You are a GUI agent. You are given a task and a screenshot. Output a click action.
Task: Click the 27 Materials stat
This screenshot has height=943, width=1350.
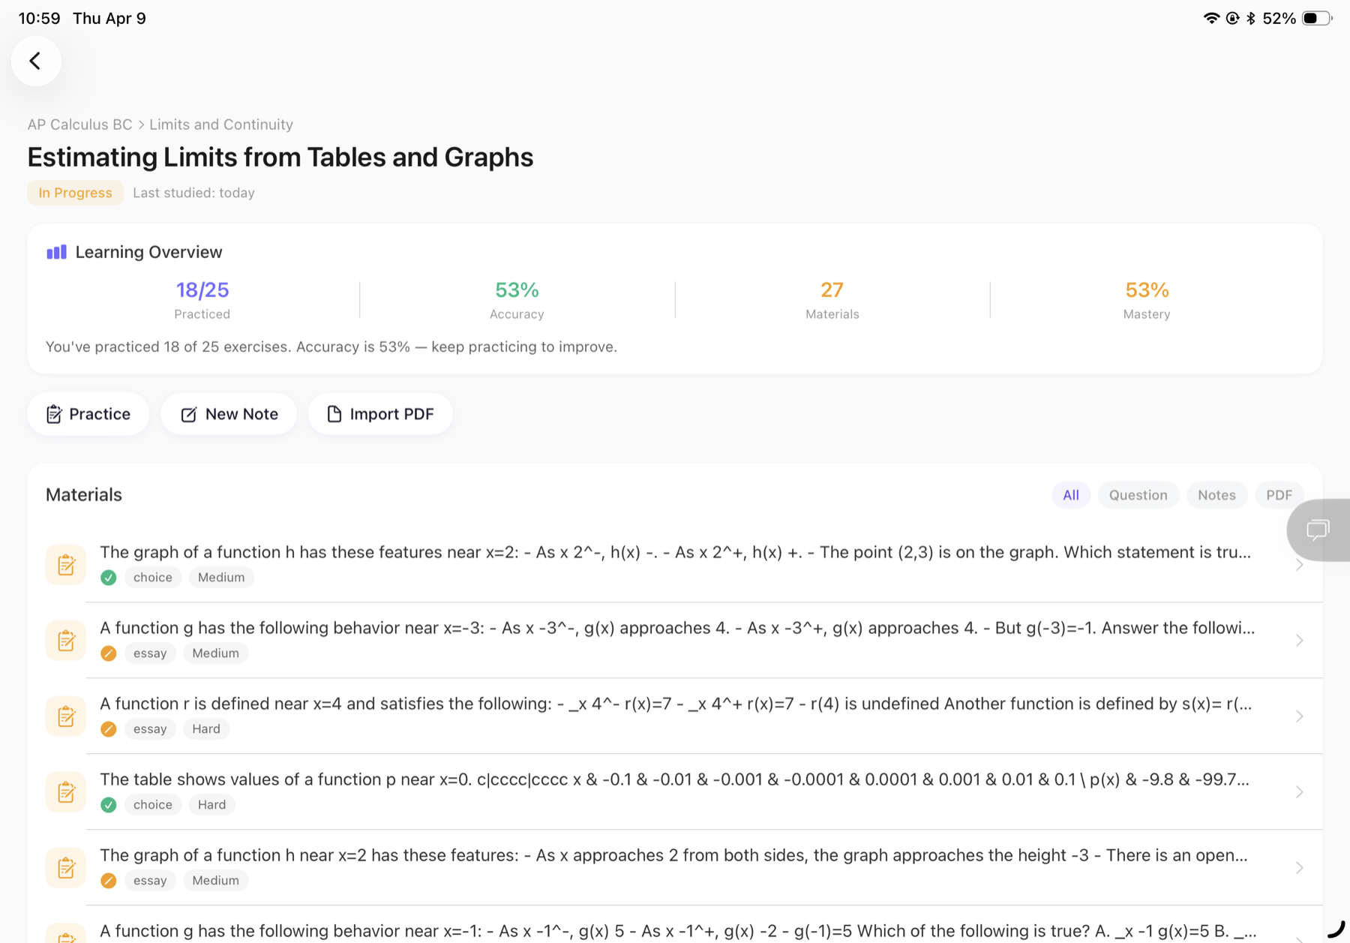click(832, 300)
